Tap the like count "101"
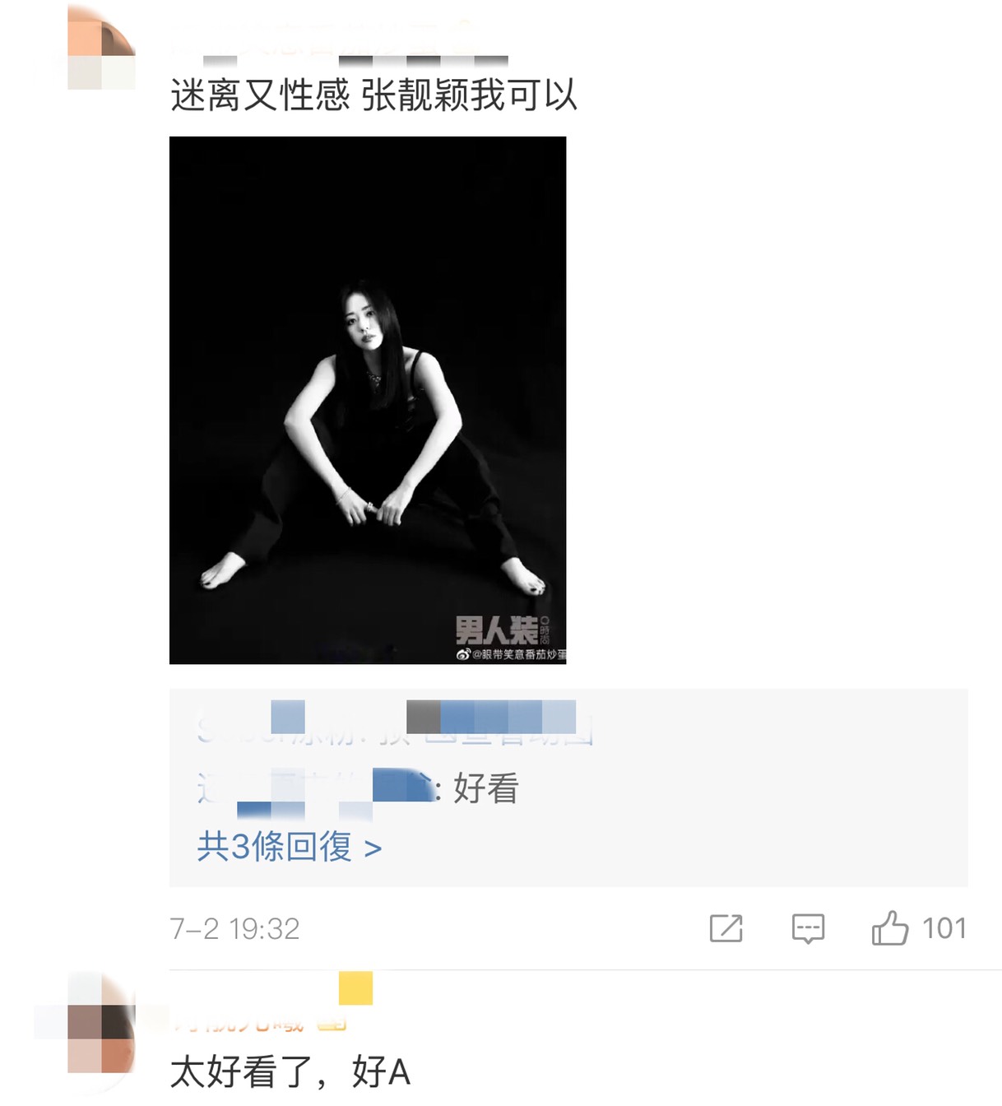 pyautogui.click(x=944, y=928)
